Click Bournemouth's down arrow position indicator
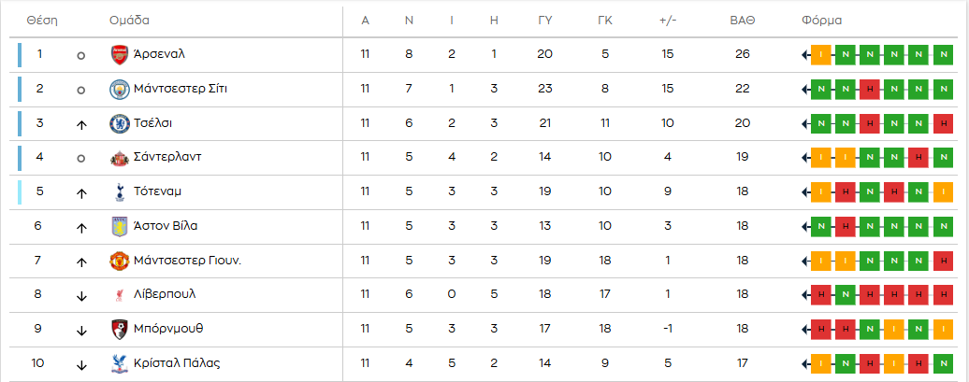The image size is (969, 382). click(81, 330)
